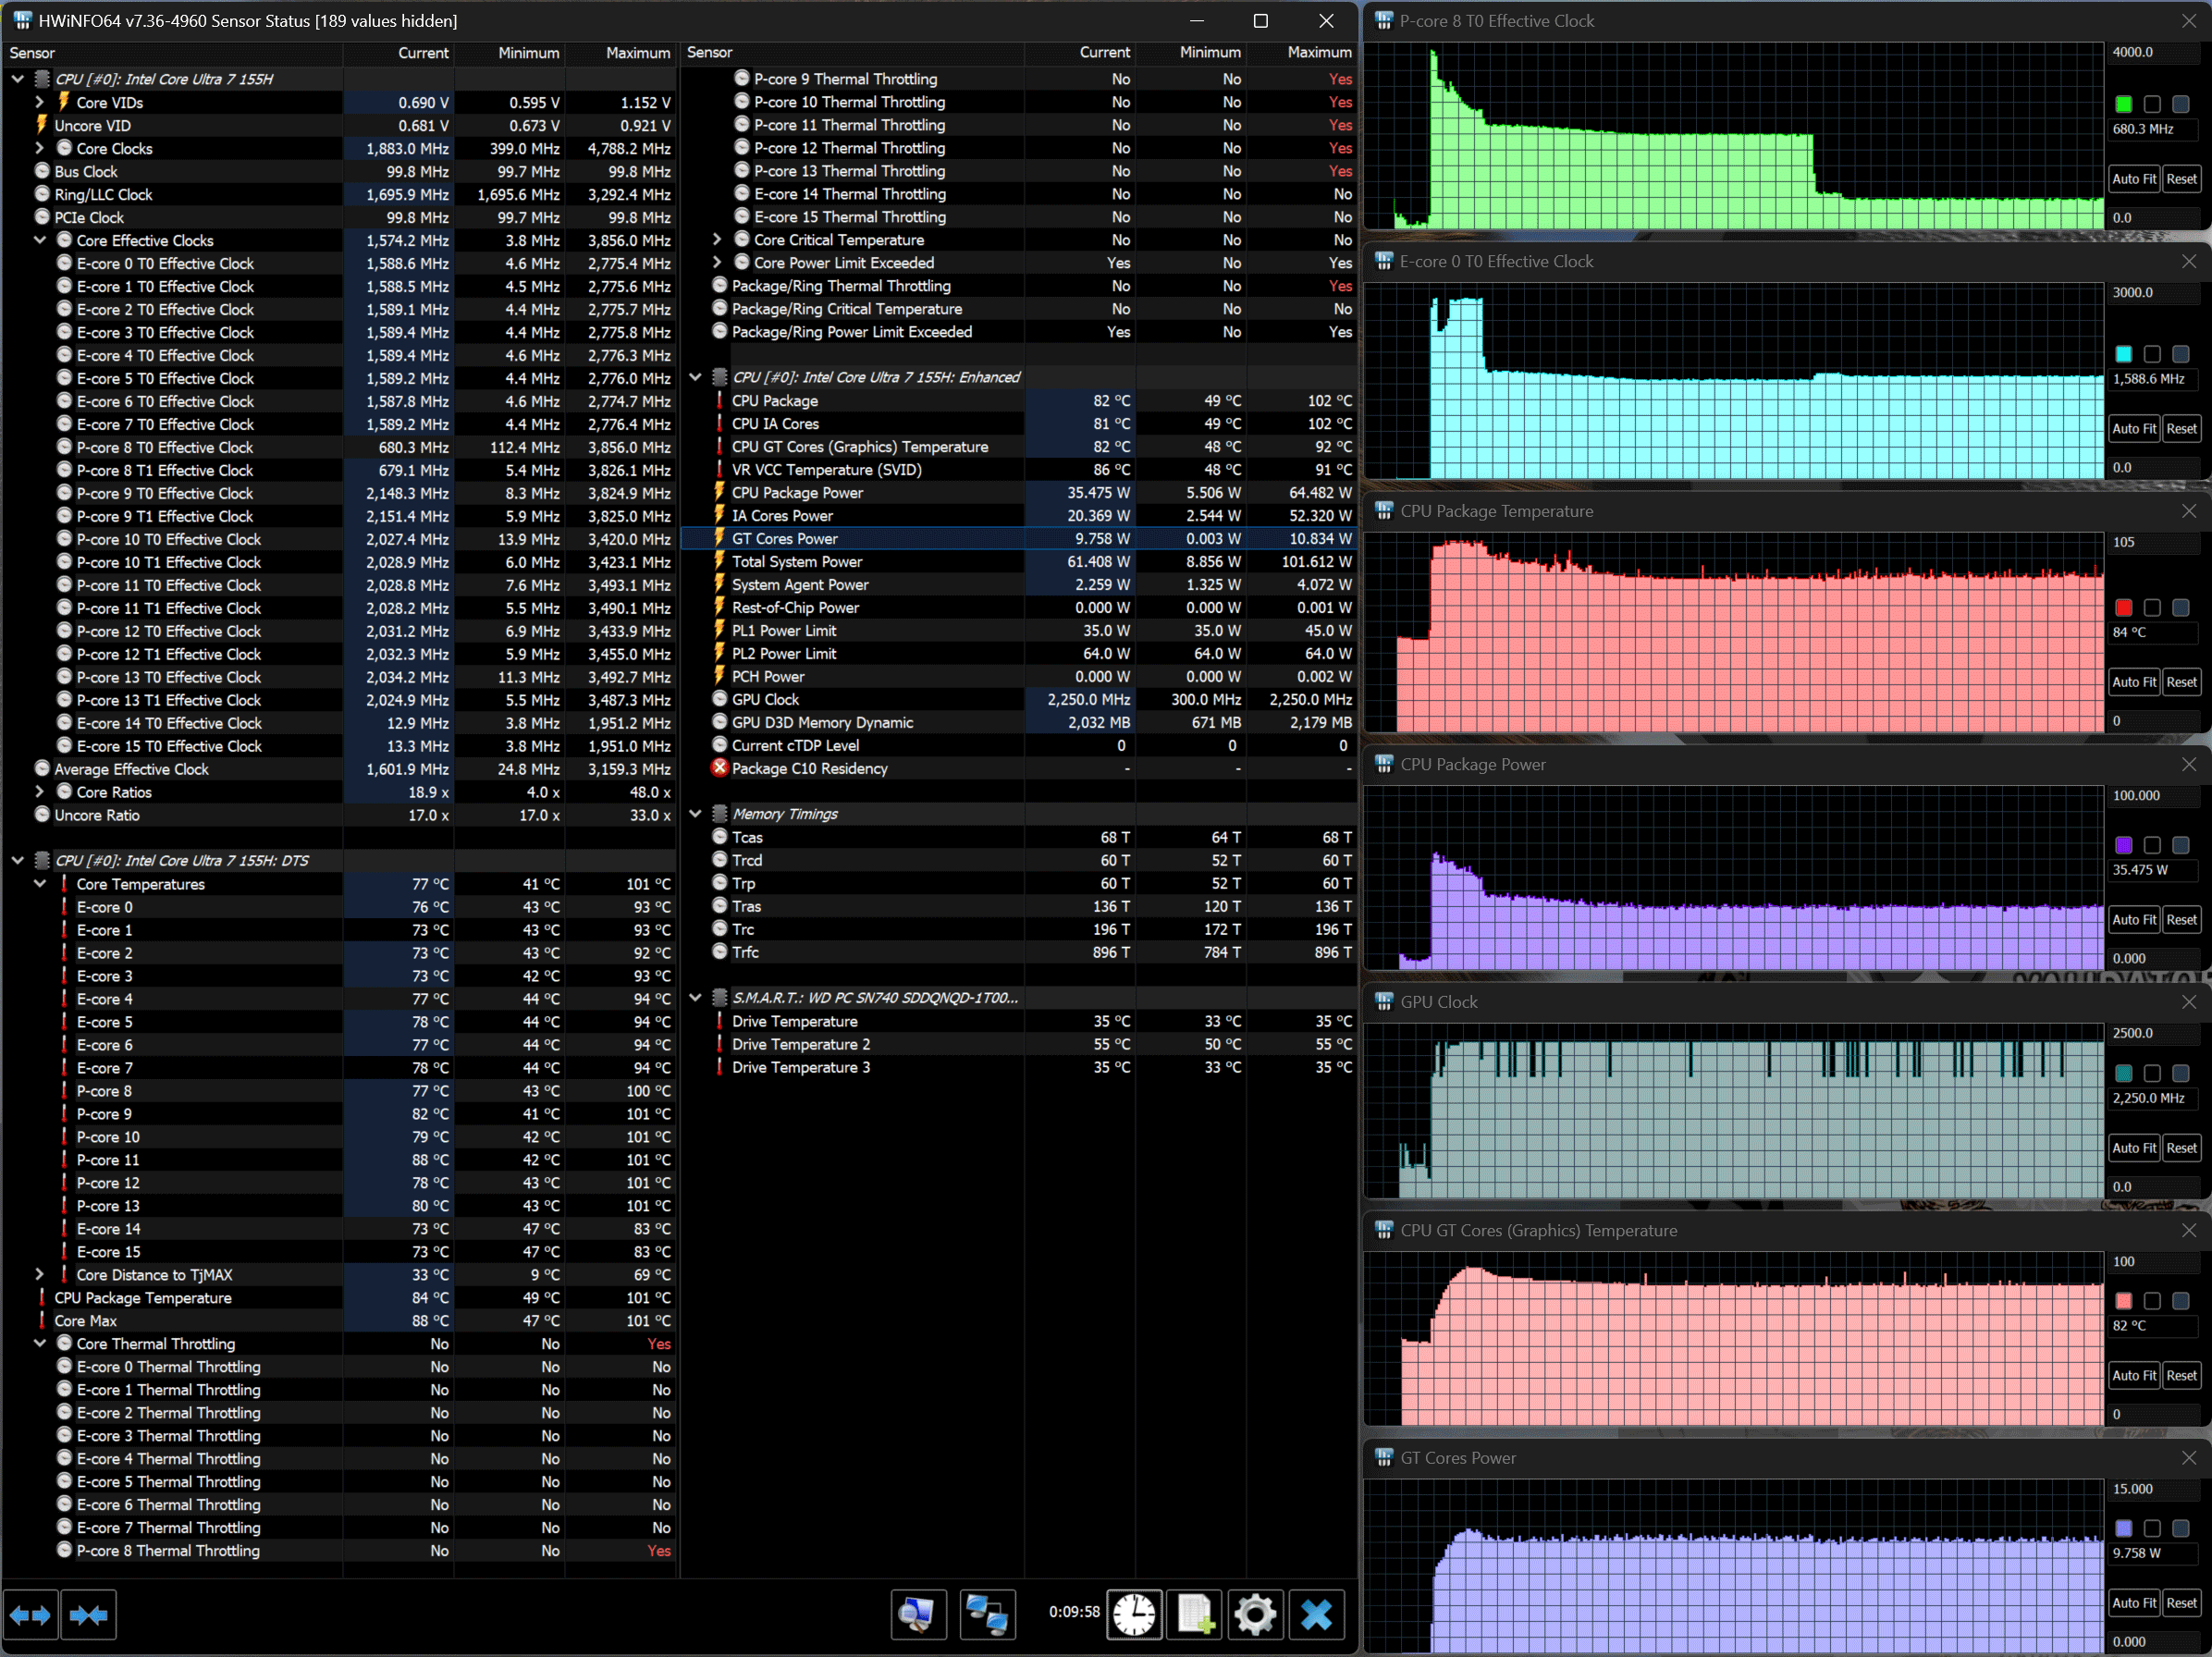
Task: Click the shrink columns arrows icon
Action: pyautogui.click(x=88, y=1614)
